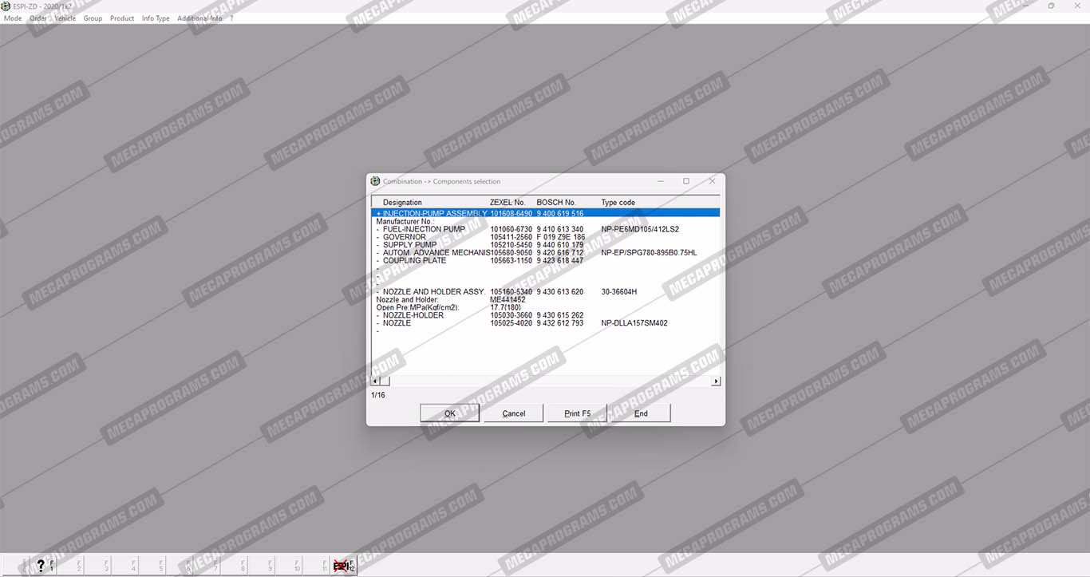Click the crossed-out ESI exit icon F12

342,566
